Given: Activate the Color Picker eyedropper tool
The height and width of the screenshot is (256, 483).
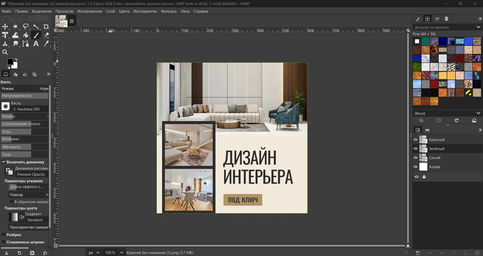Looking at the screenshot, I should [x=46, y=43].
